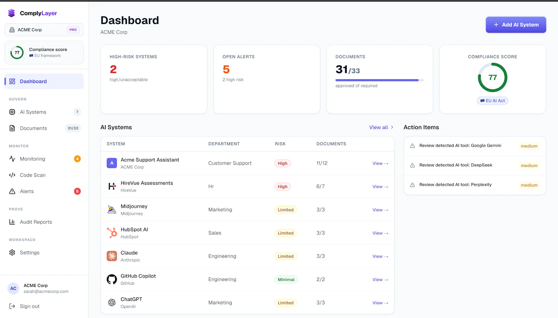The height and width of the screenshot is (318, 558).
Task: Click the HubSpot sprocket icon
Action: pyautogui.click(x=112, y=233)
